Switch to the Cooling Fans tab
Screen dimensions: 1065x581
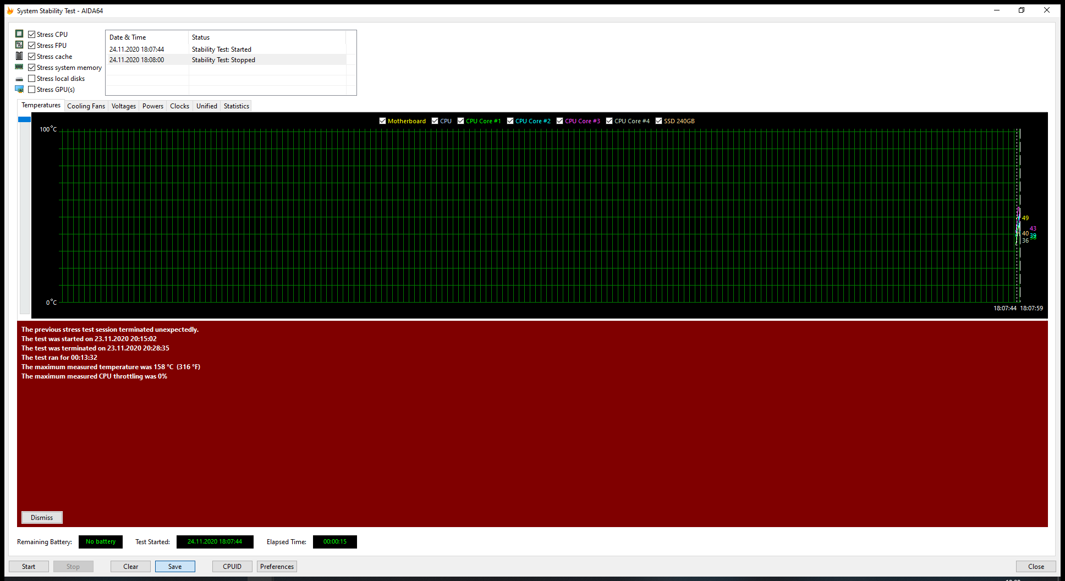pos(86,106)
